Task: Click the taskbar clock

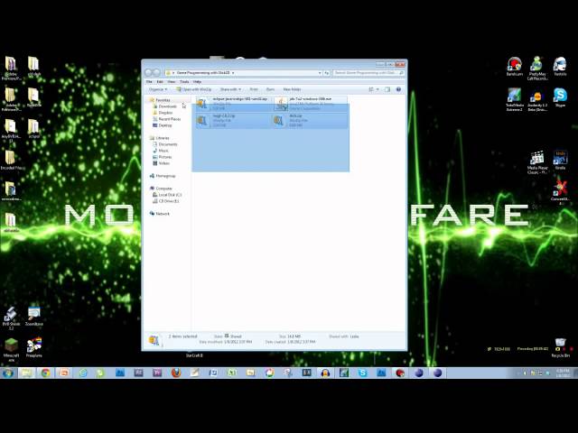Action: [563, 373]
